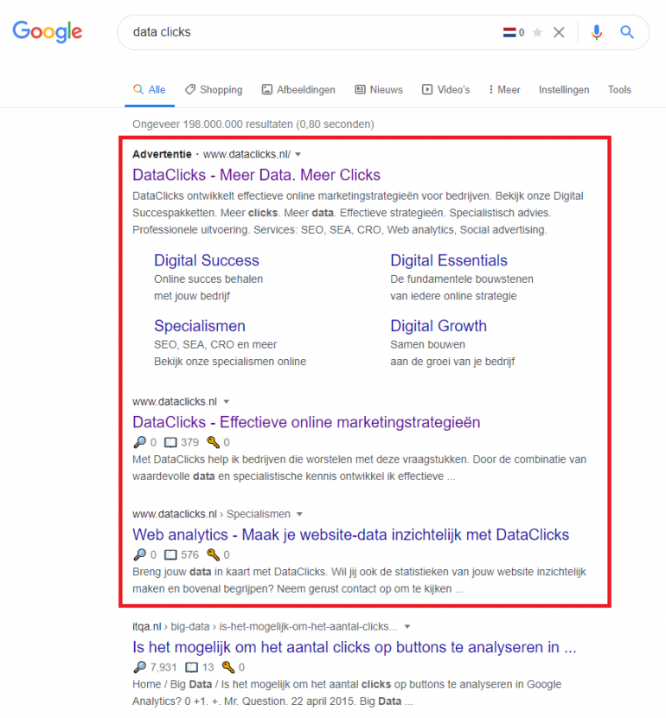This screenshot has width=666, height=718.
Task: Open 'DataClicks - Effectieve online marketingstrategieën' result
Action: pyautogui.click(x=306, y=422)
